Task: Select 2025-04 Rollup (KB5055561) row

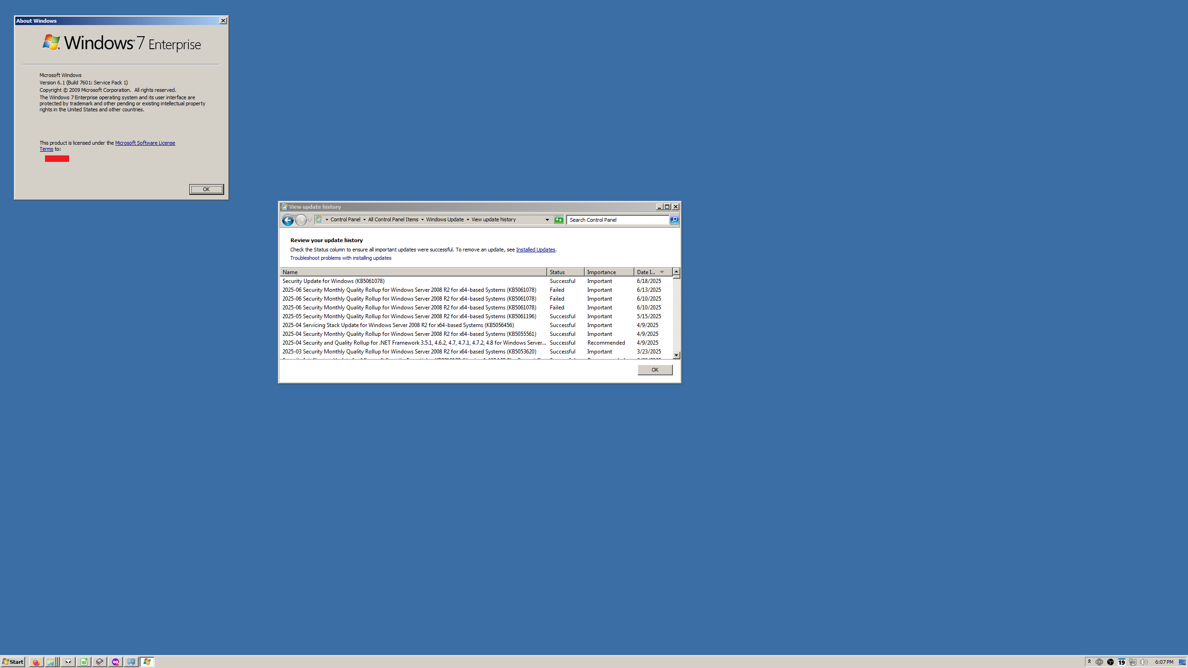Action: pos(476,334)
